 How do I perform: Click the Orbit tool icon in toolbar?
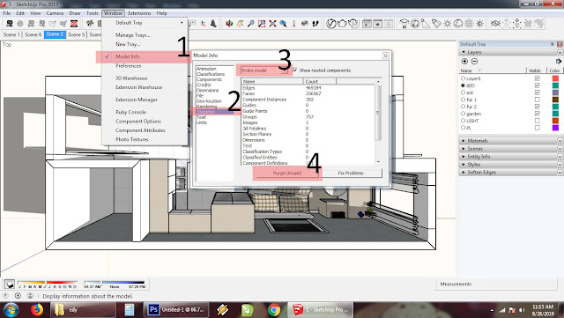click(229, 24)
